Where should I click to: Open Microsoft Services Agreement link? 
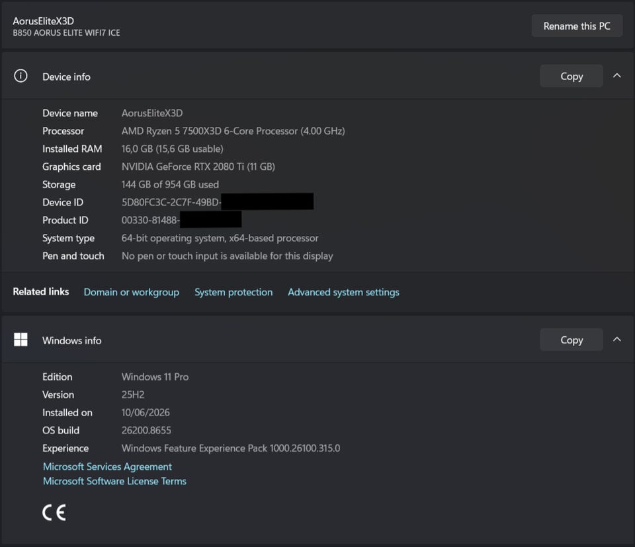pos(107,466)
